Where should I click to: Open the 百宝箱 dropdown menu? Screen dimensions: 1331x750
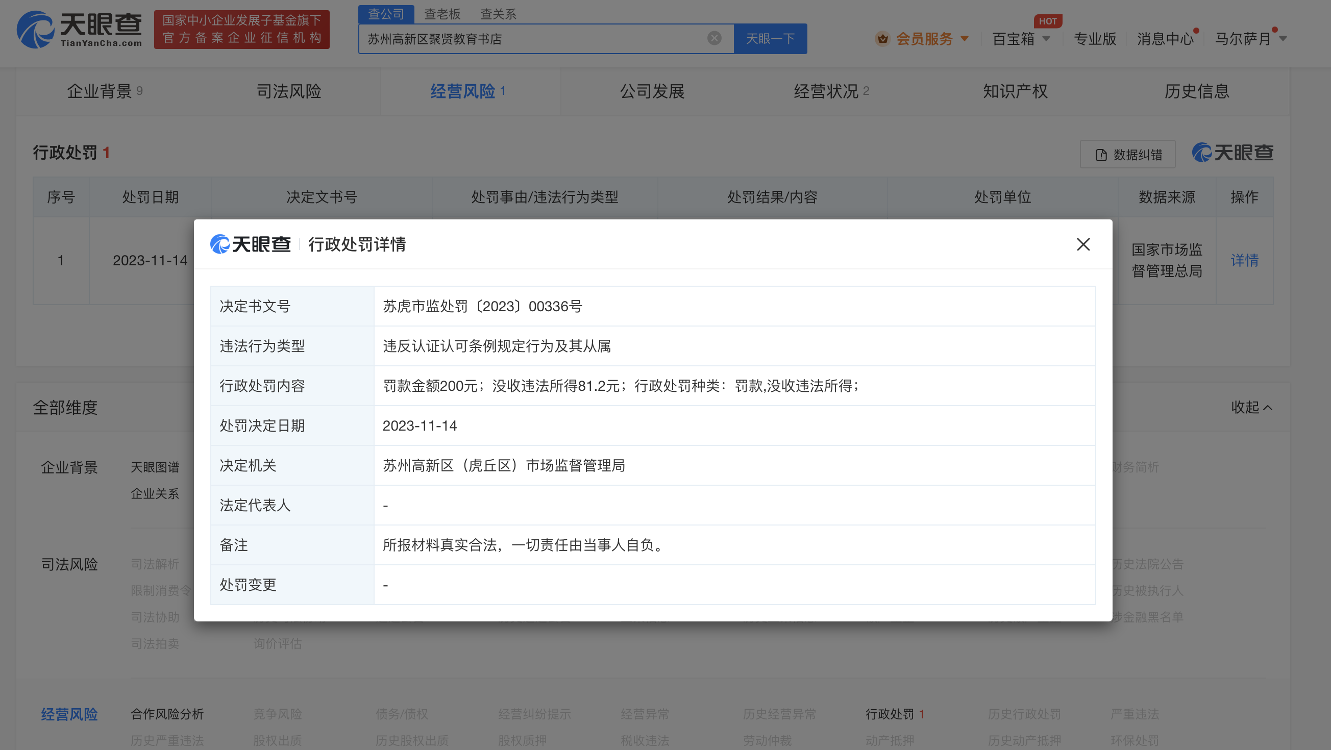(x=1021, y=39)
